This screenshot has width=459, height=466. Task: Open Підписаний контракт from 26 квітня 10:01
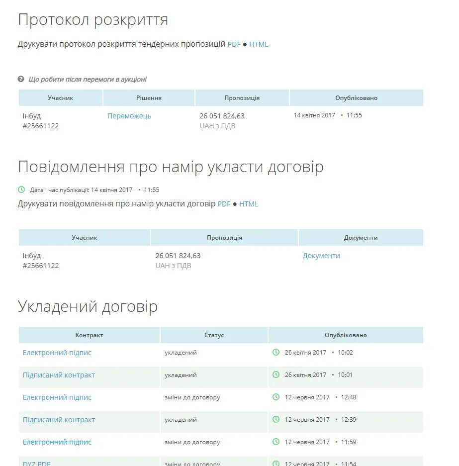tap(59, 375)
